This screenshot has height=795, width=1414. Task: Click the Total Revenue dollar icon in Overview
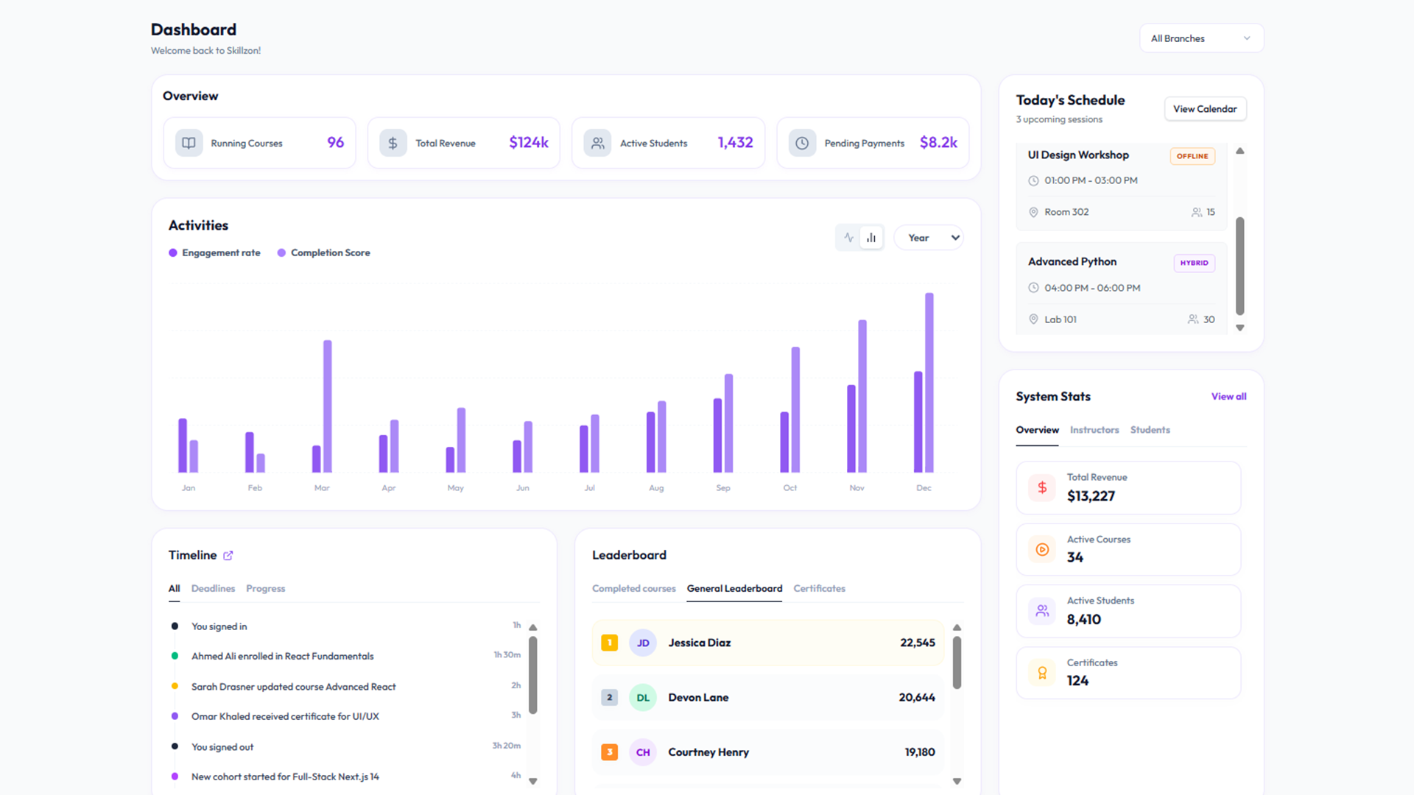click(393, 143)
